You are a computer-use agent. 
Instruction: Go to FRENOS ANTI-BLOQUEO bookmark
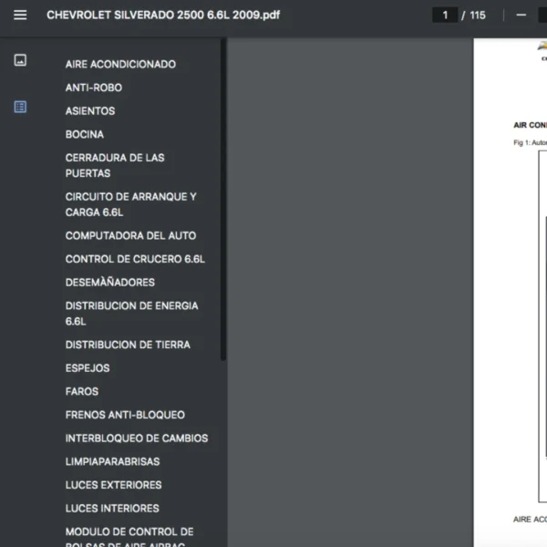pyautogui.click(x=125, y=415)
